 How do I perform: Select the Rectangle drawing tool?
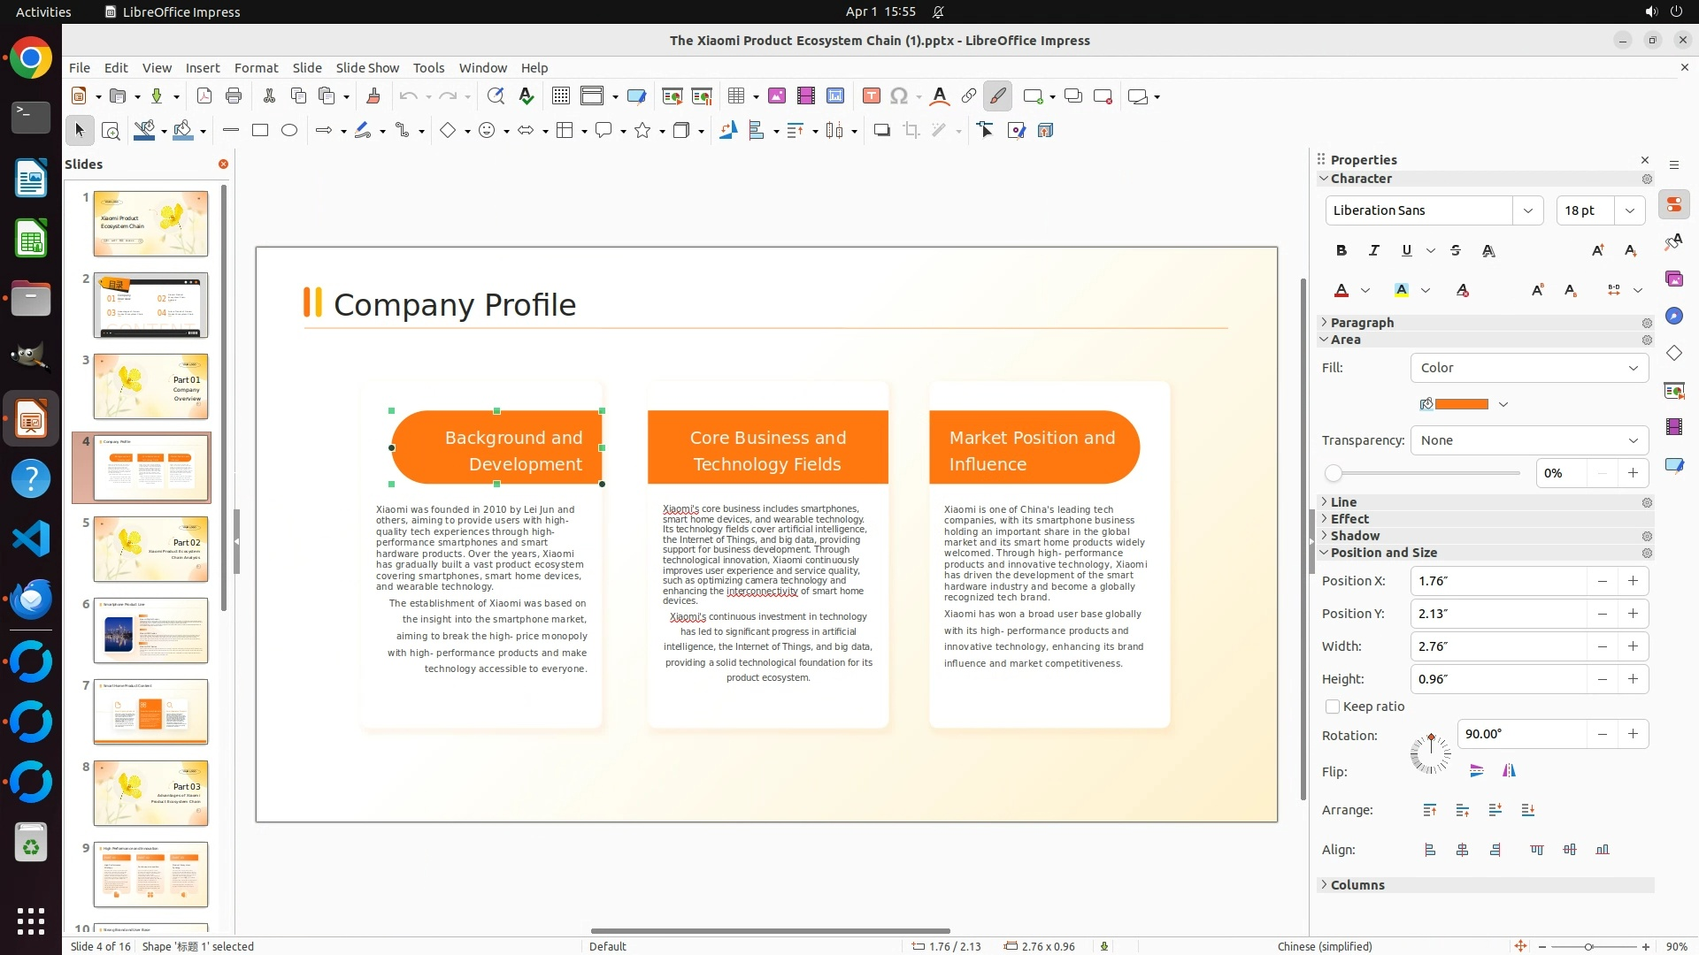tap(260, 131)
